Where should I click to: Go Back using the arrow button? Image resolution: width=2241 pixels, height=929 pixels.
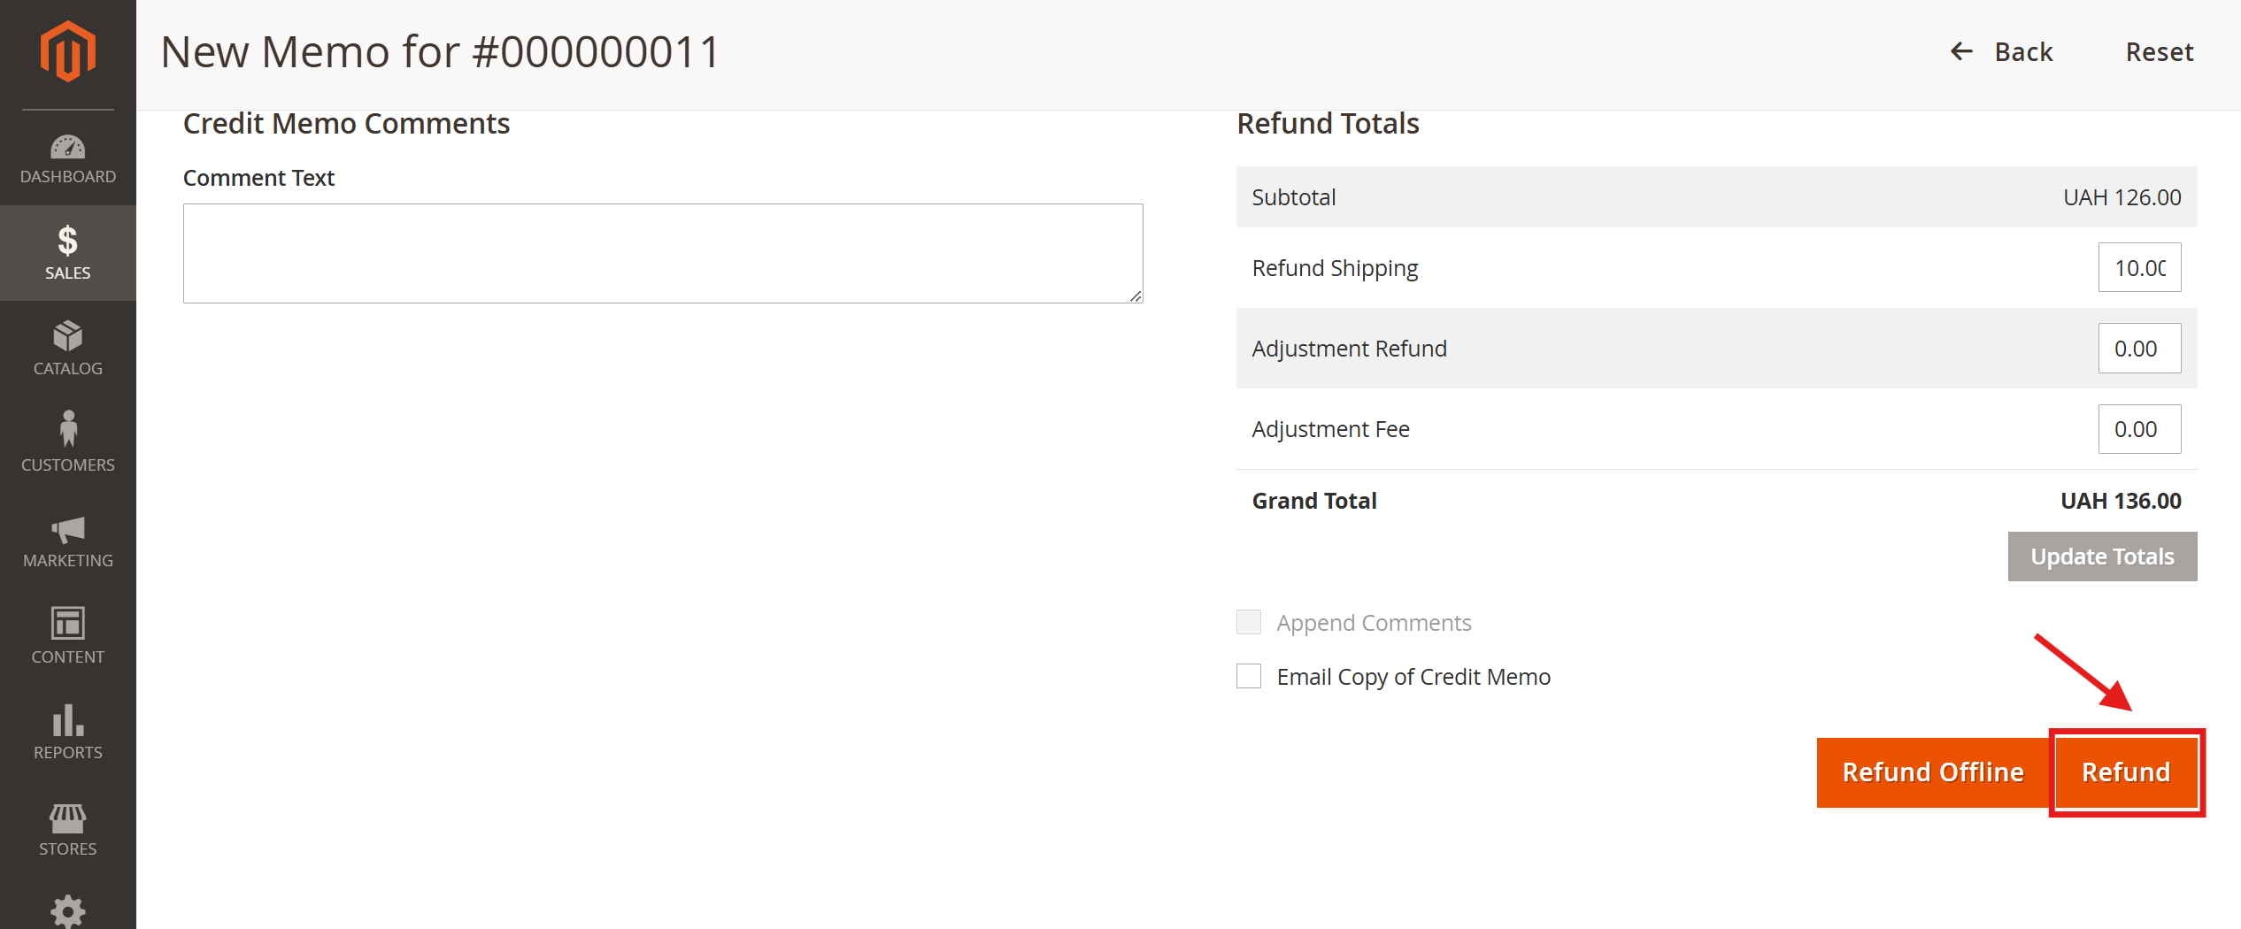click(2002, 52)
